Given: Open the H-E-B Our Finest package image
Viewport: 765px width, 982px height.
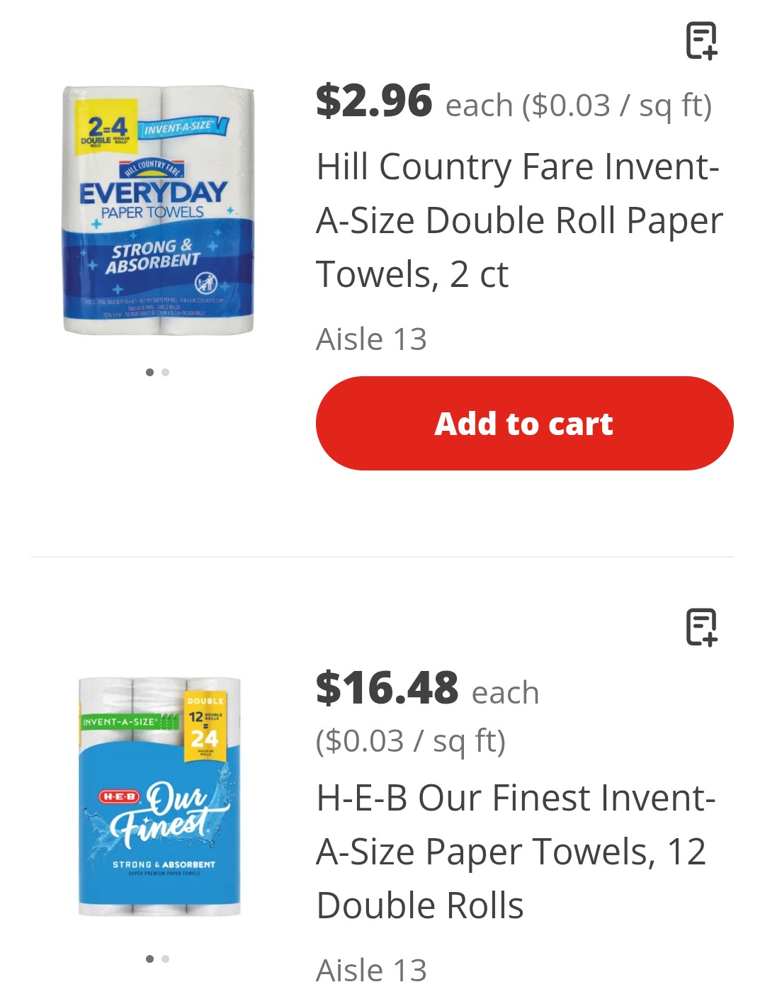Looking at the screenshot, I should click(159, 797).
